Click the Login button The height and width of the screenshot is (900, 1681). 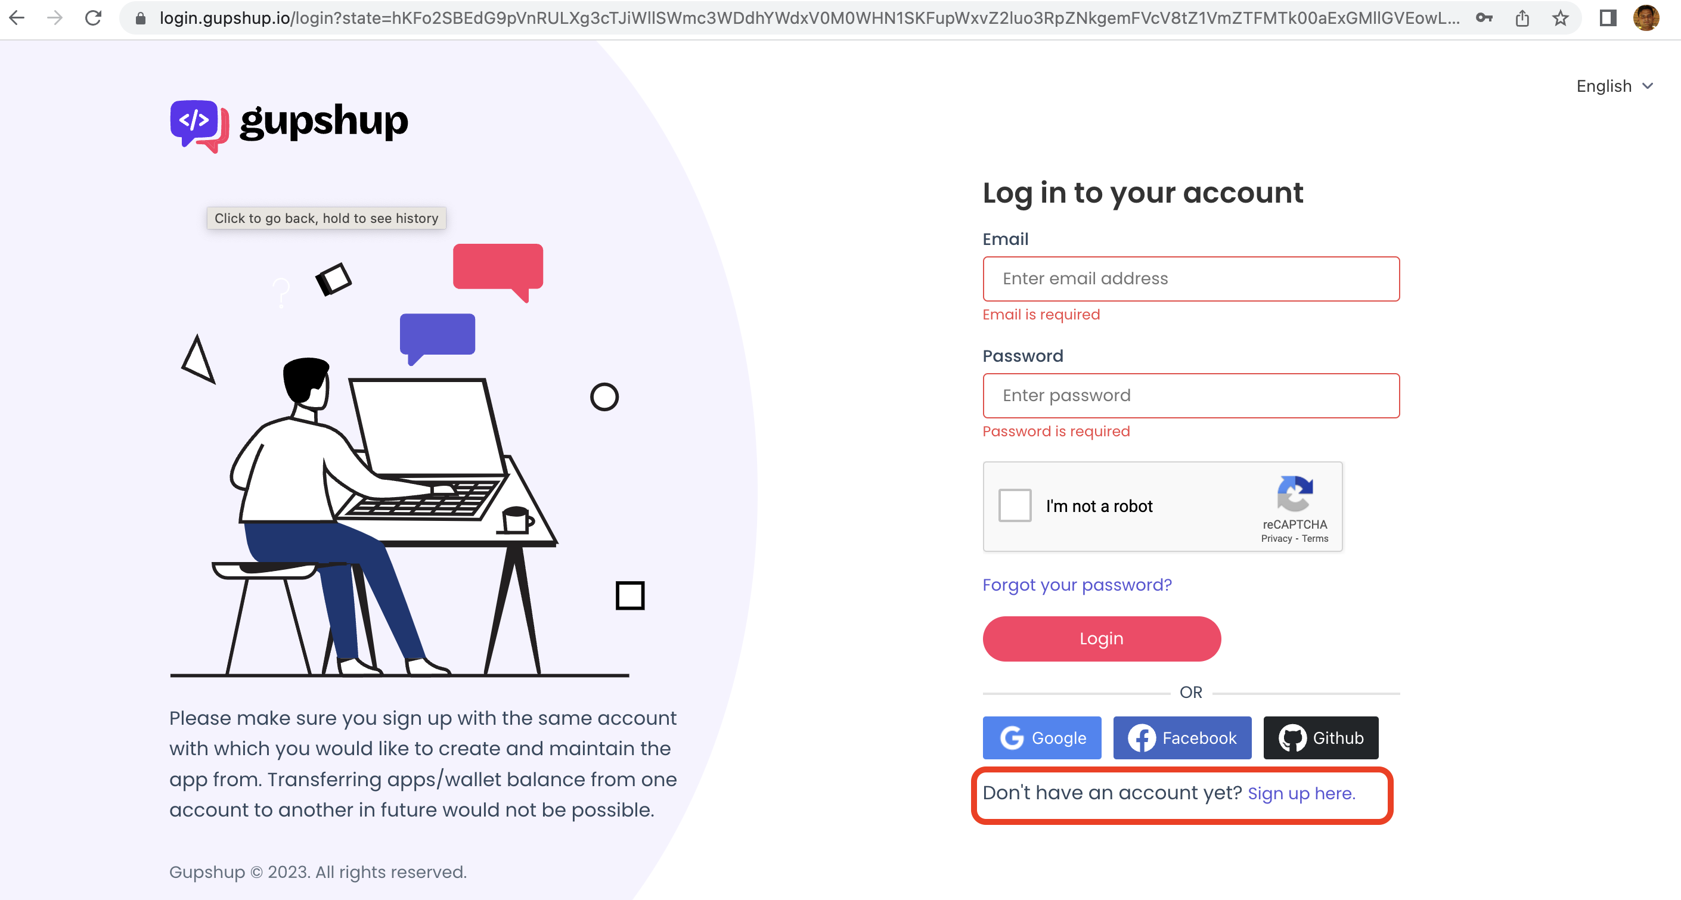[x=1102, y=639]
